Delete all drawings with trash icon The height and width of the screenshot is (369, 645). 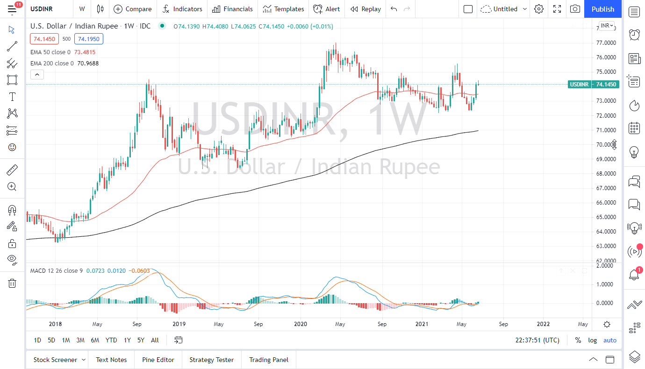12,283
